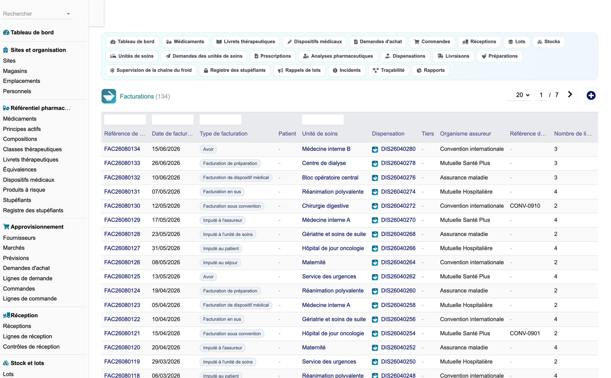Open Traçabilité tab
611x378 pixels.
pyautogui.click(x=389, y=70)
